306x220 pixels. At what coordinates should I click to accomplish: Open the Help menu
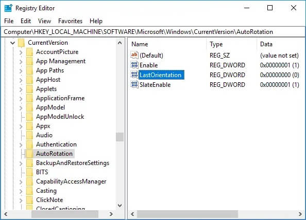point(96,21)
